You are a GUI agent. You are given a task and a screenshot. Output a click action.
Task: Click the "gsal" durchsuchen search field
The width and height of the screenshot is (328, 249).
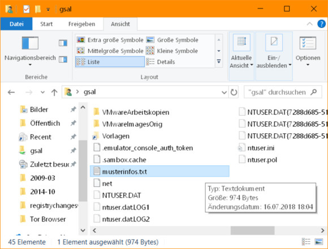coord(283,92)
